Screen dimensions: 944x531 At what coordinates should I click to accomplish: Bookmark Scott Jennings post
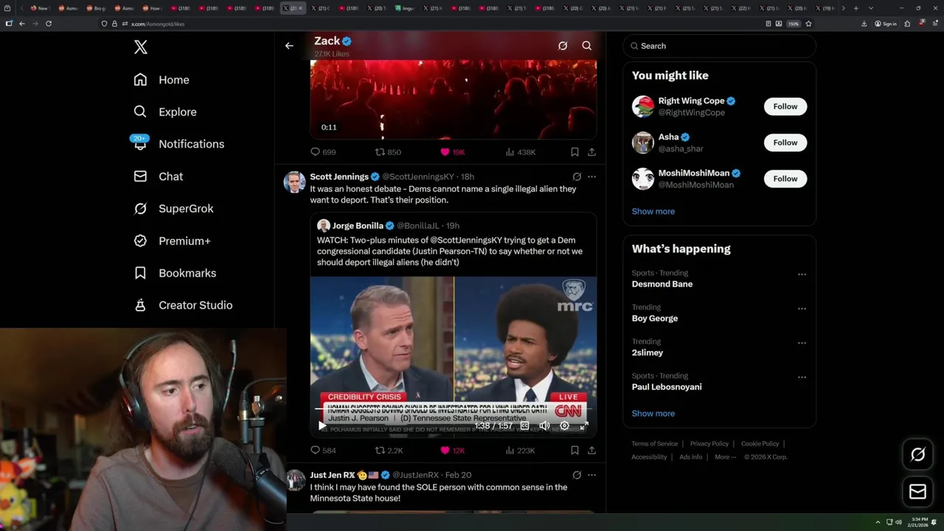575,450
